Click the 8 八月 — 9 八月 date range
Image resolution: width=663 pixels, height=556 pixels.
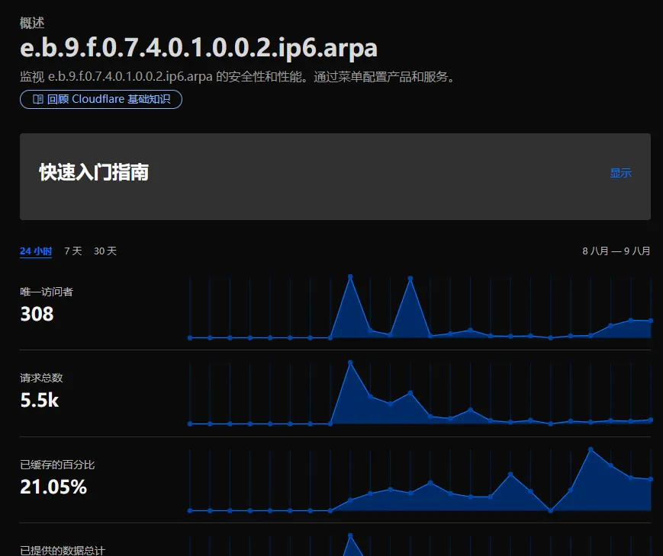coord(616,251)
